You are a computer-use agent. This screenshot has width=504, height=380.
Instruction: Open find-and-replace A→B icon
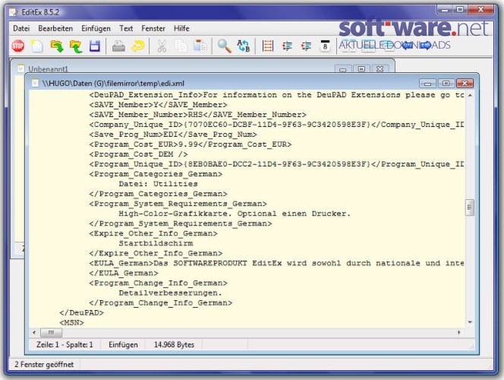point(244,46)
